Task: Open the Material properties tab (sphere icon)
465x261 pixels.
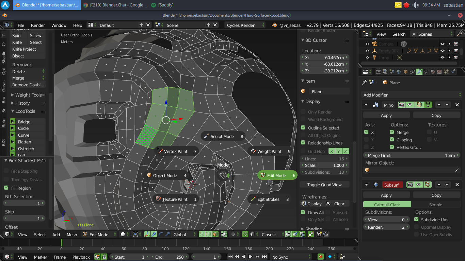Action: (x=433, y=72)
